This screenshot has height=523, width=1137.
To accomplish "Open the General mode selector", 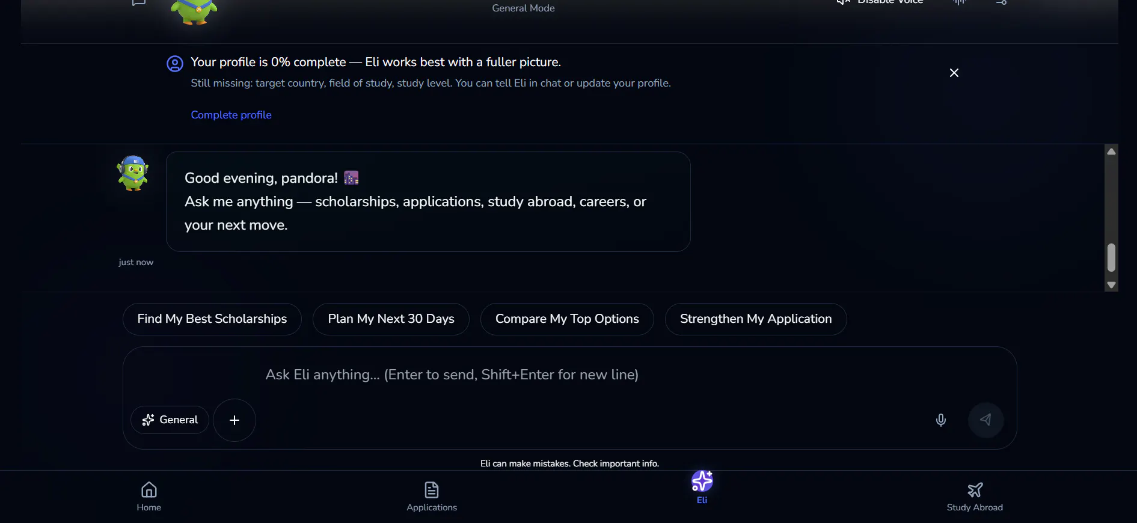I will [170, 420].
